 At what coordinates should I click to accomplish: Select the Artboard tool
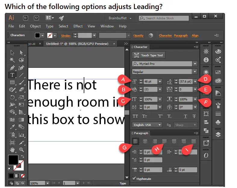(x=12, y=142)
